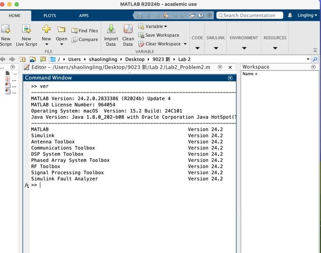Click the yellow plus New icon
Screen dimensions: 321x253
coord(47,29)
